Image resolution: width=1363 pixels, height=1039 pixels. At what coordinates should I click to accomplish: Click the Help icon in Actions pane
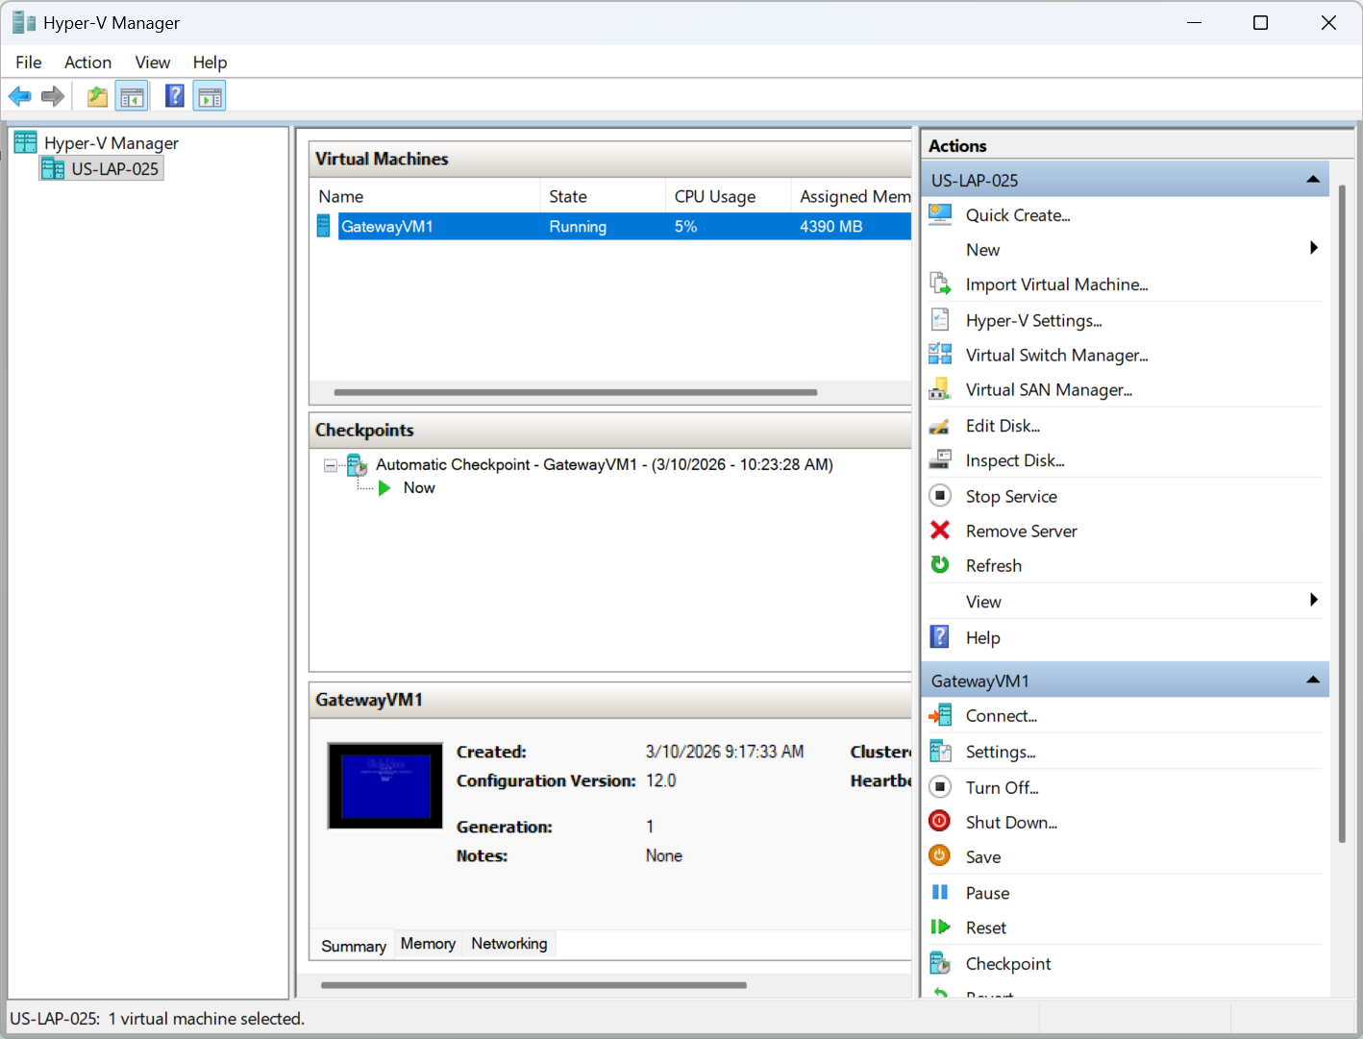point(940,636)
